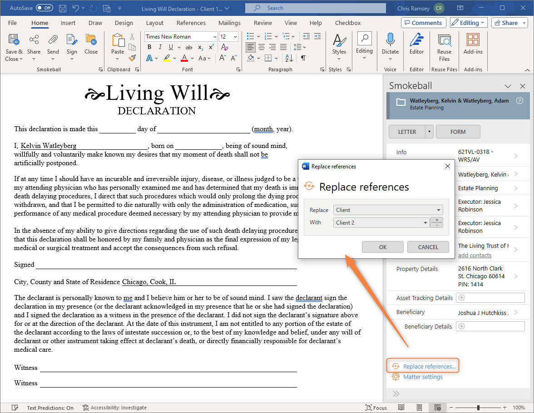Increase paragraph indent
534x413 pixels.
(x=317, y=36)
